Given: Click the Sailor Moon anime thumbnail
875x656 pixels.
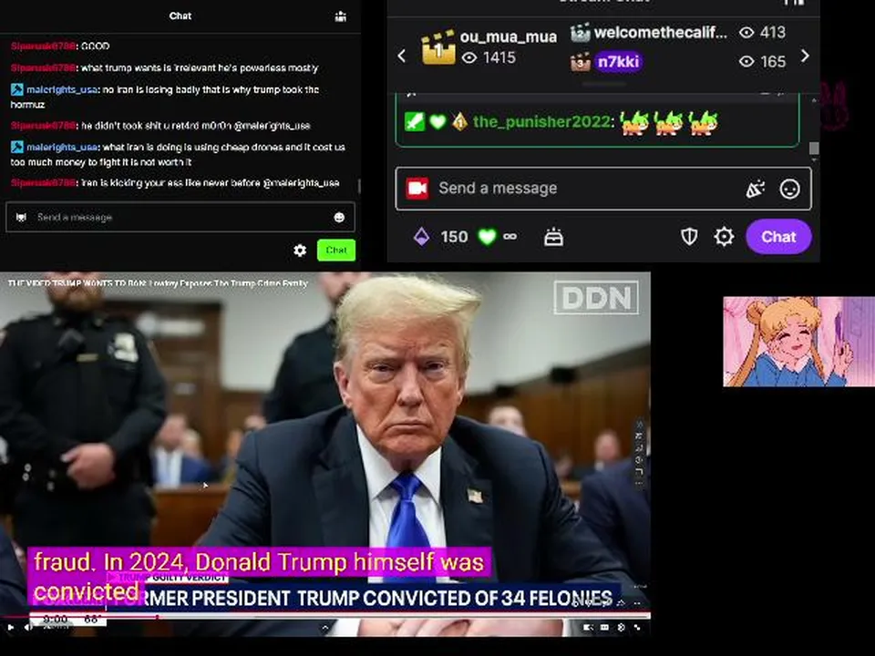Looking at the screenshot, I should tap(799, 342).
